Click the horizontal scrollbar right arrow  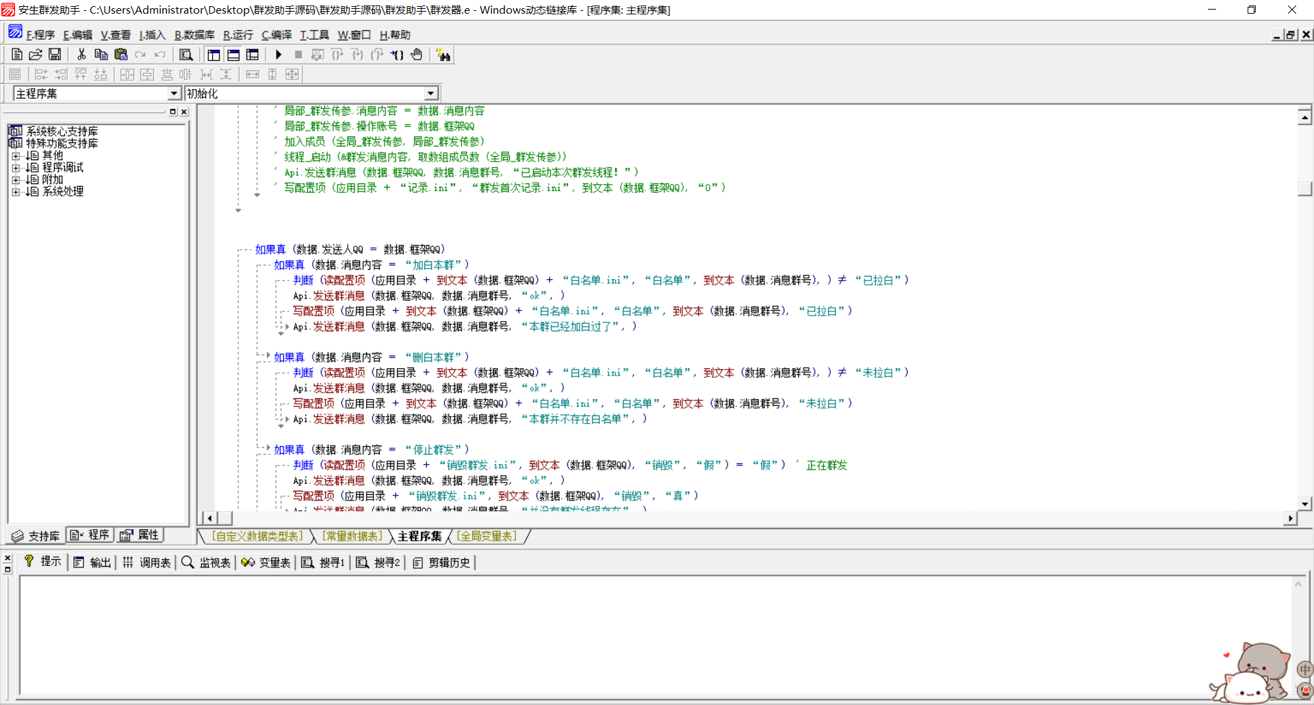[x=1290, y=518]
